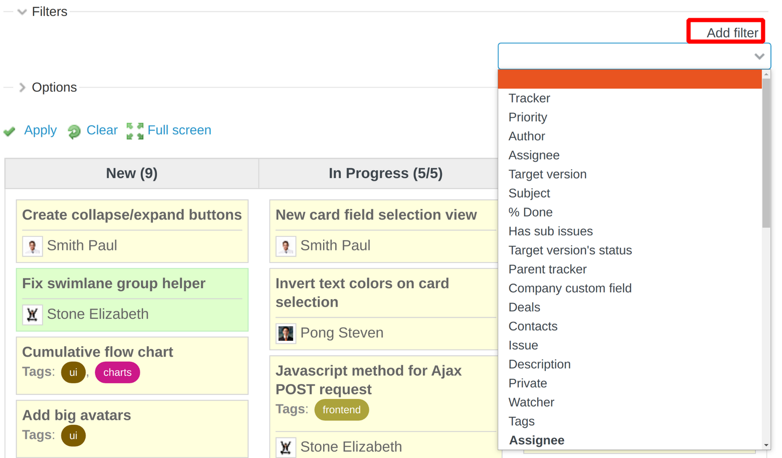Click the pink charts tag badge

click(117, 372)
